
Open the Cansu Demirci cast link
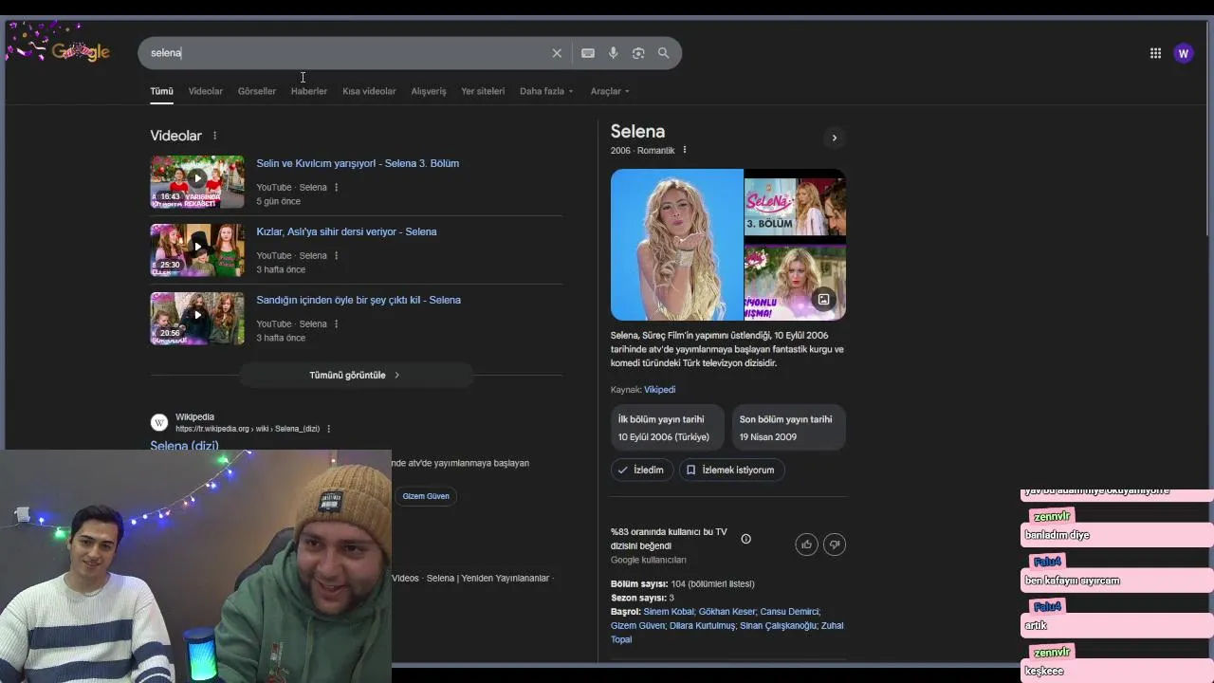(x=789, y=612)
